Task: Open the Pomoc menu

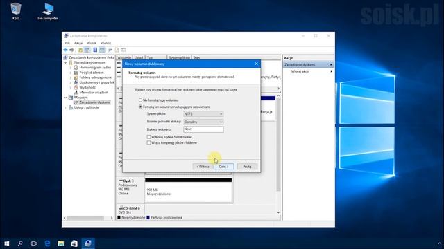Action: pyautogui.click(x=105, y=43)
